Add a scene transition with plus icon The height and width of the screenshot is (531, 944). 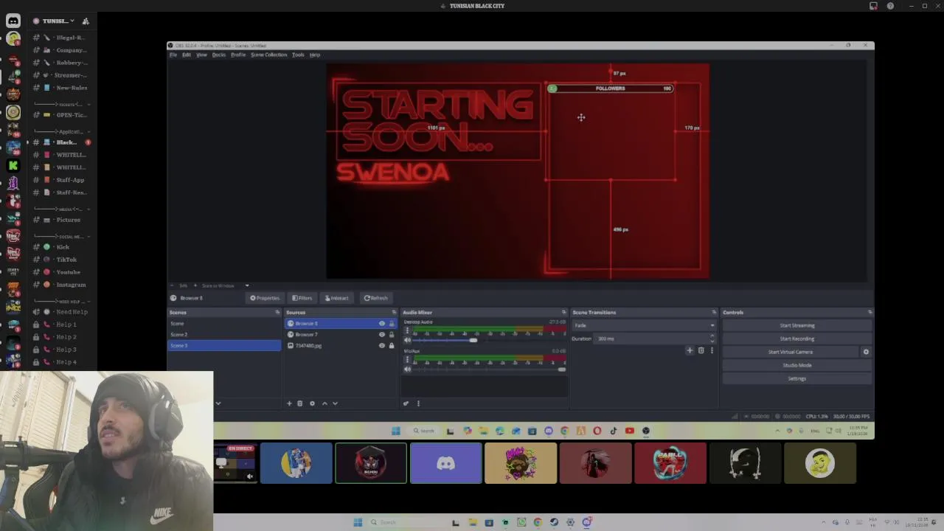(690, 350)
